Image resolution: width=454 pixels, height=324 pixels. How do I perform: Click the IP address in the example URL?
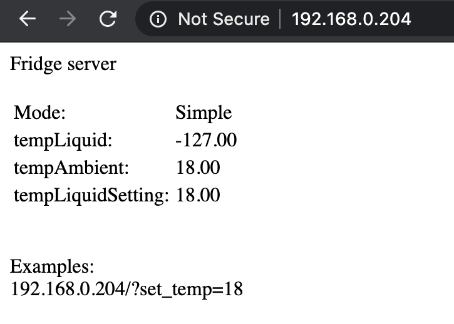coord(61,290)
